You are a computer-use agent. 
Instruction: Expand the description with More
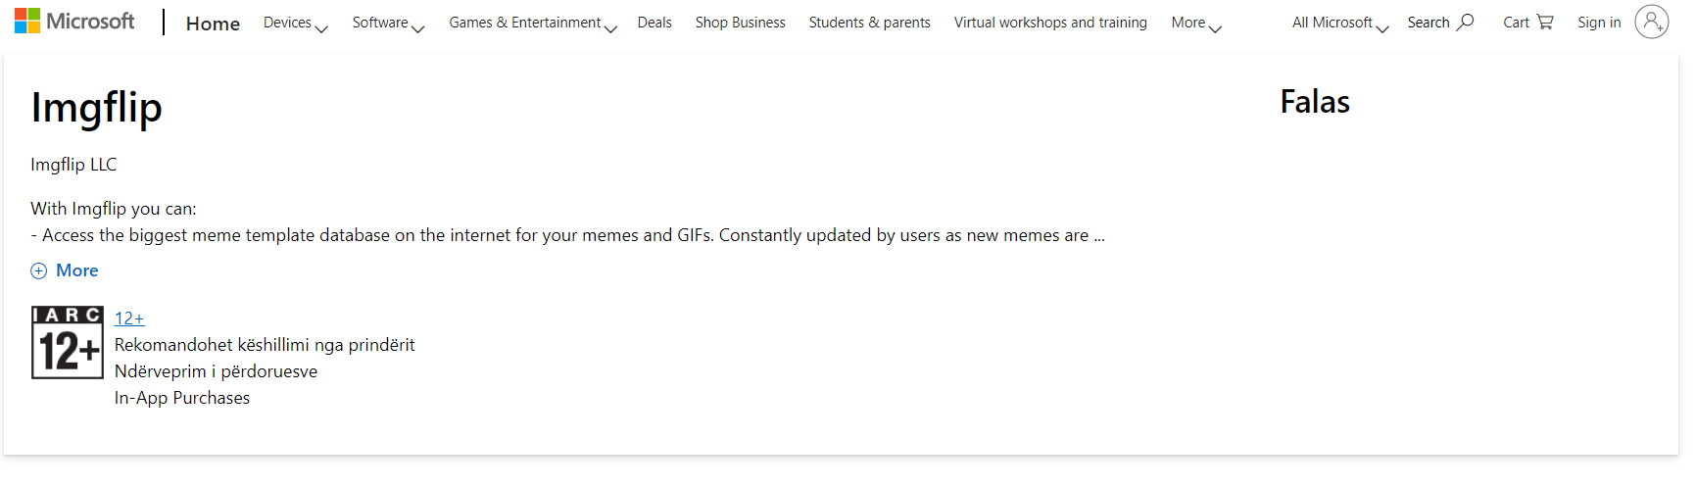[76, 270]
